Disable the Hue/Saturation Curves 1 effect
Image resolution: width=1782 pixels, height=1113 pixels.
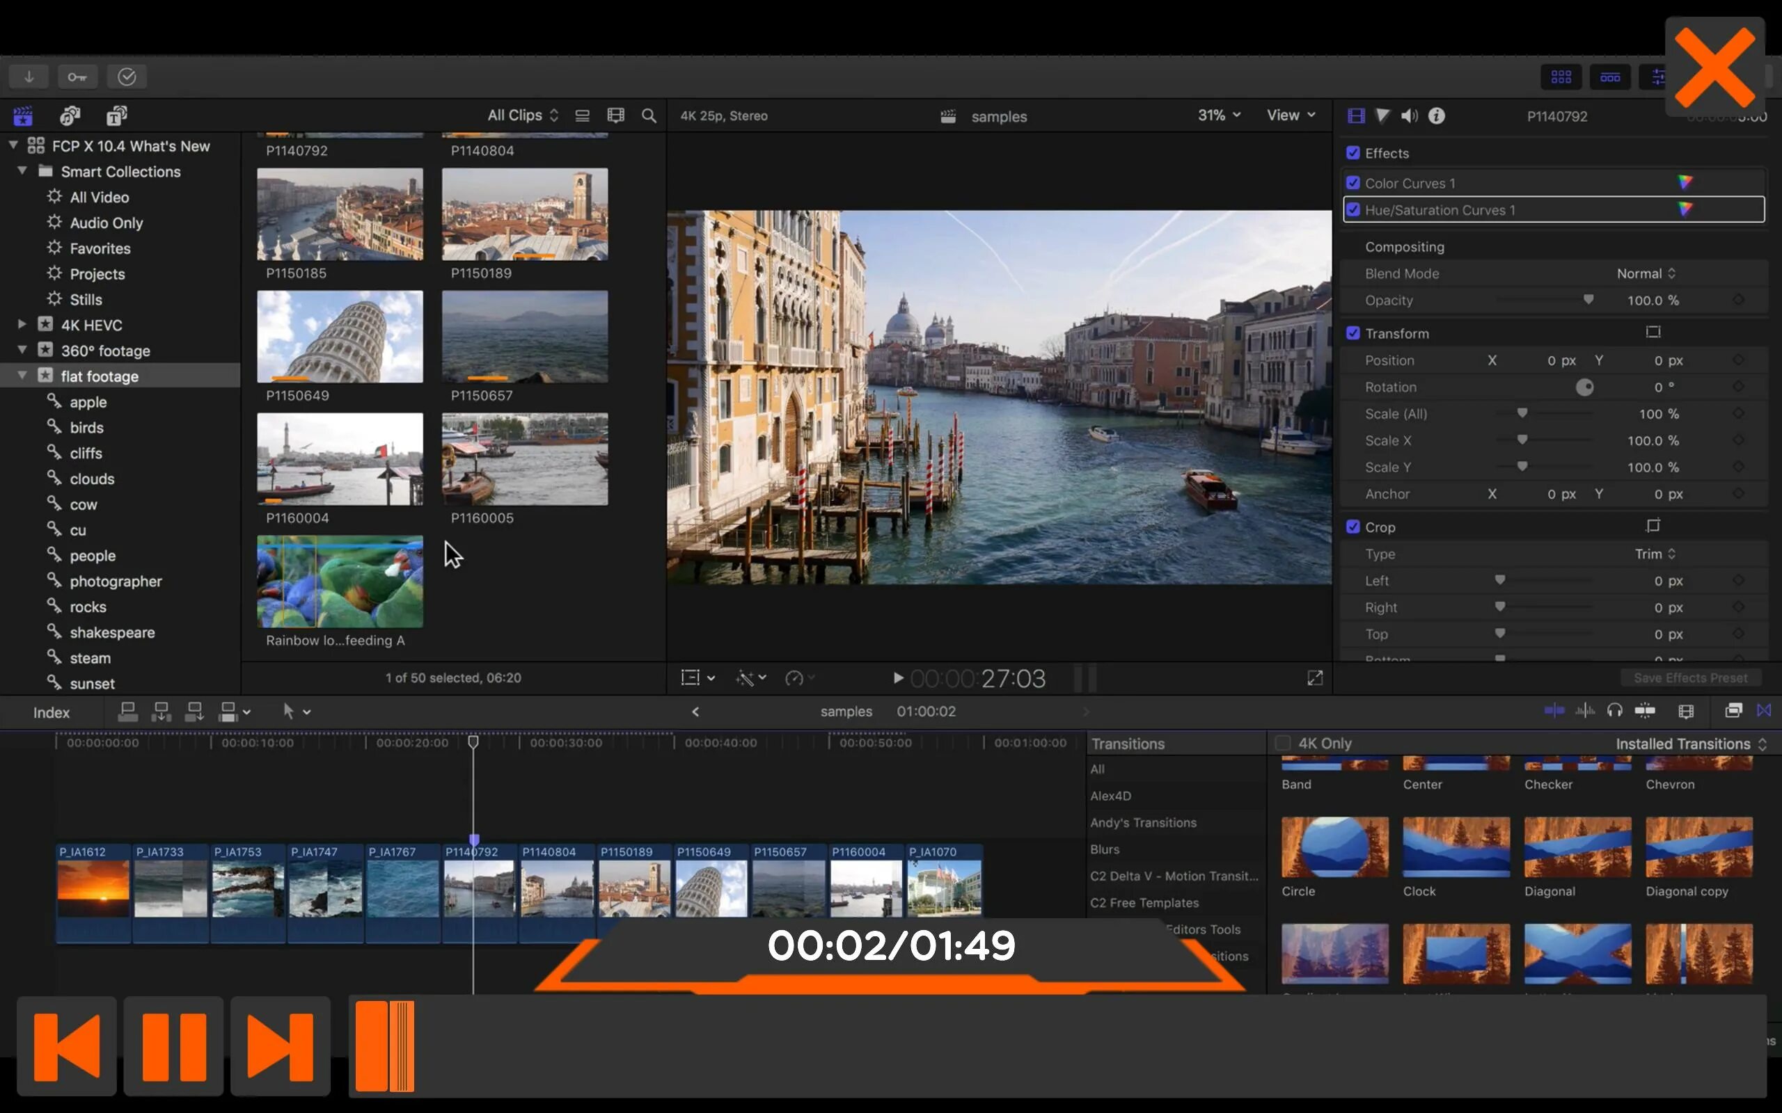1353,209
